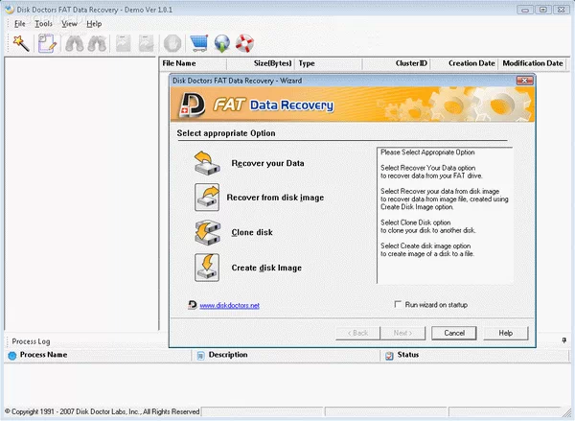575x421 pixels.
Task: Click the globe download update icon
Action: pyautogui.click(x=222, y=42)
